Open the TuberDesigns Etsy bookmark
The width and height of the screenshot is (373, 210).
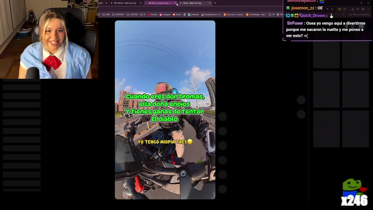(x=256, y=15)
